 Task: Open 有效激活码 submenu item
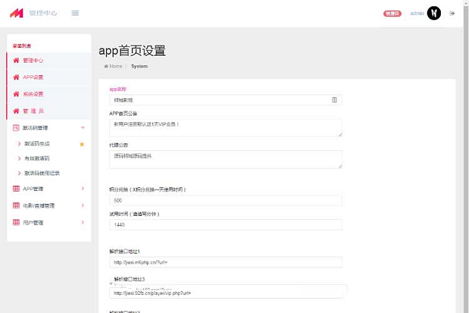pyautogui.click(x=36, y=159)
